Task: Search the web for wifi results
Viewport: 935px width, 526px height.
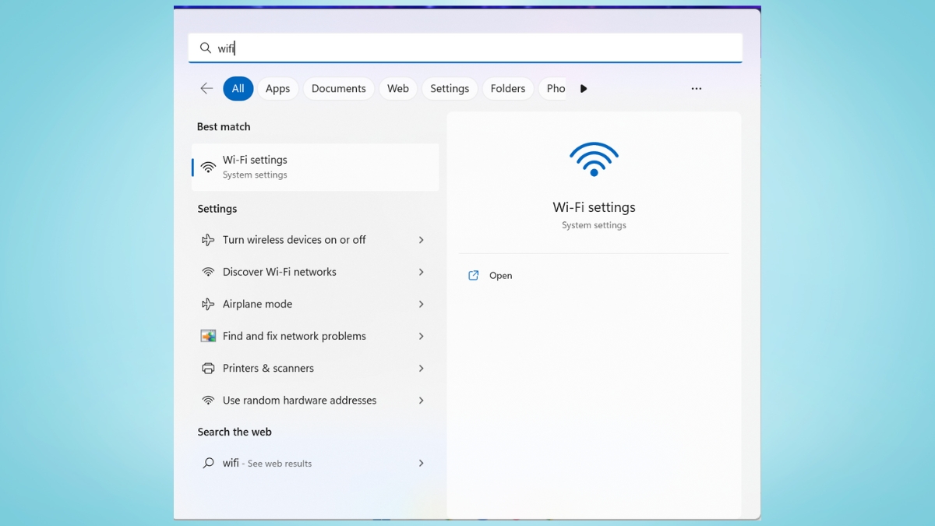Action: [x=265, y=463]
